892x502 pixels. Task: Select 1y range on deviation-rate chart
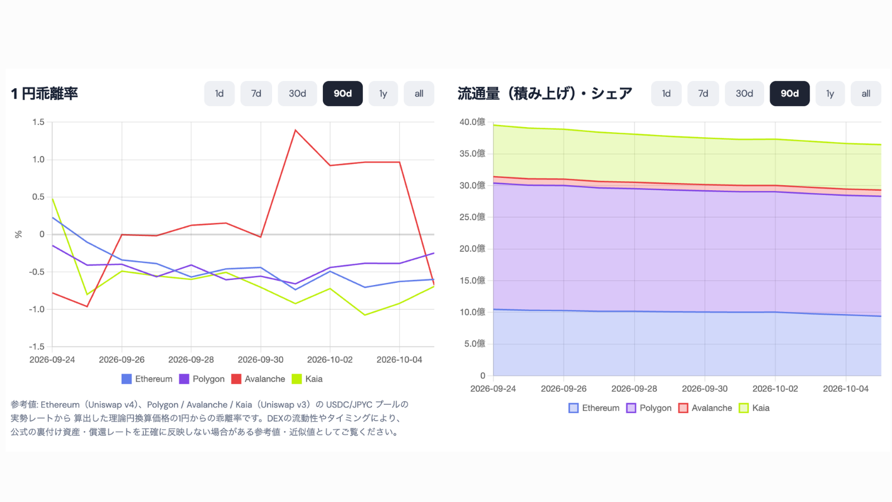(383, 94)
